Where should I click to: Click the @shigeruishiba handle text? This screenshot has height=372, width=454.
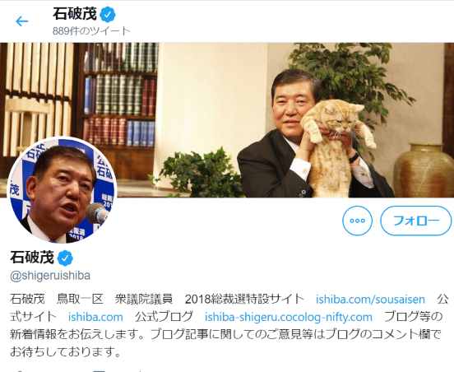[x=50, y=276]
